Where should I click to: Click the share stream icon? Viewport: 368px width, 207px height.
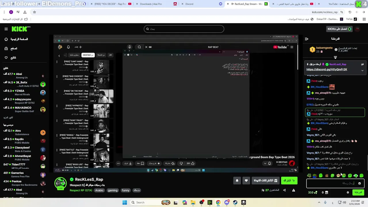(284, 190)
